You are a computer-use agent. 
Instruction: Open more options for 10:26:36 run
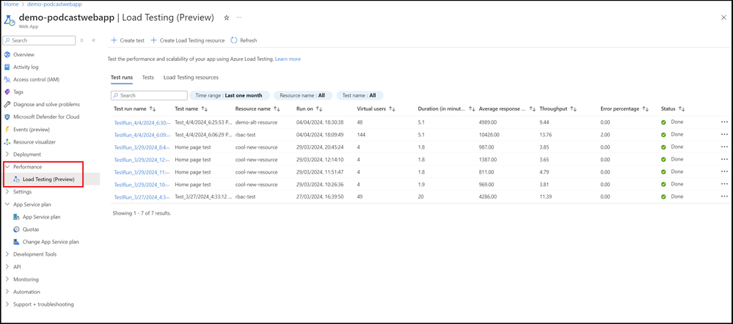coord(724,185)
